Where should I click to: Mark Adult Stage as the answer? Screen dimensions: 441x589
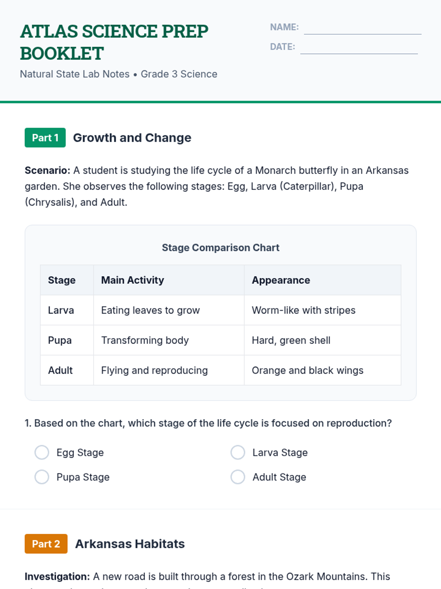238,477
